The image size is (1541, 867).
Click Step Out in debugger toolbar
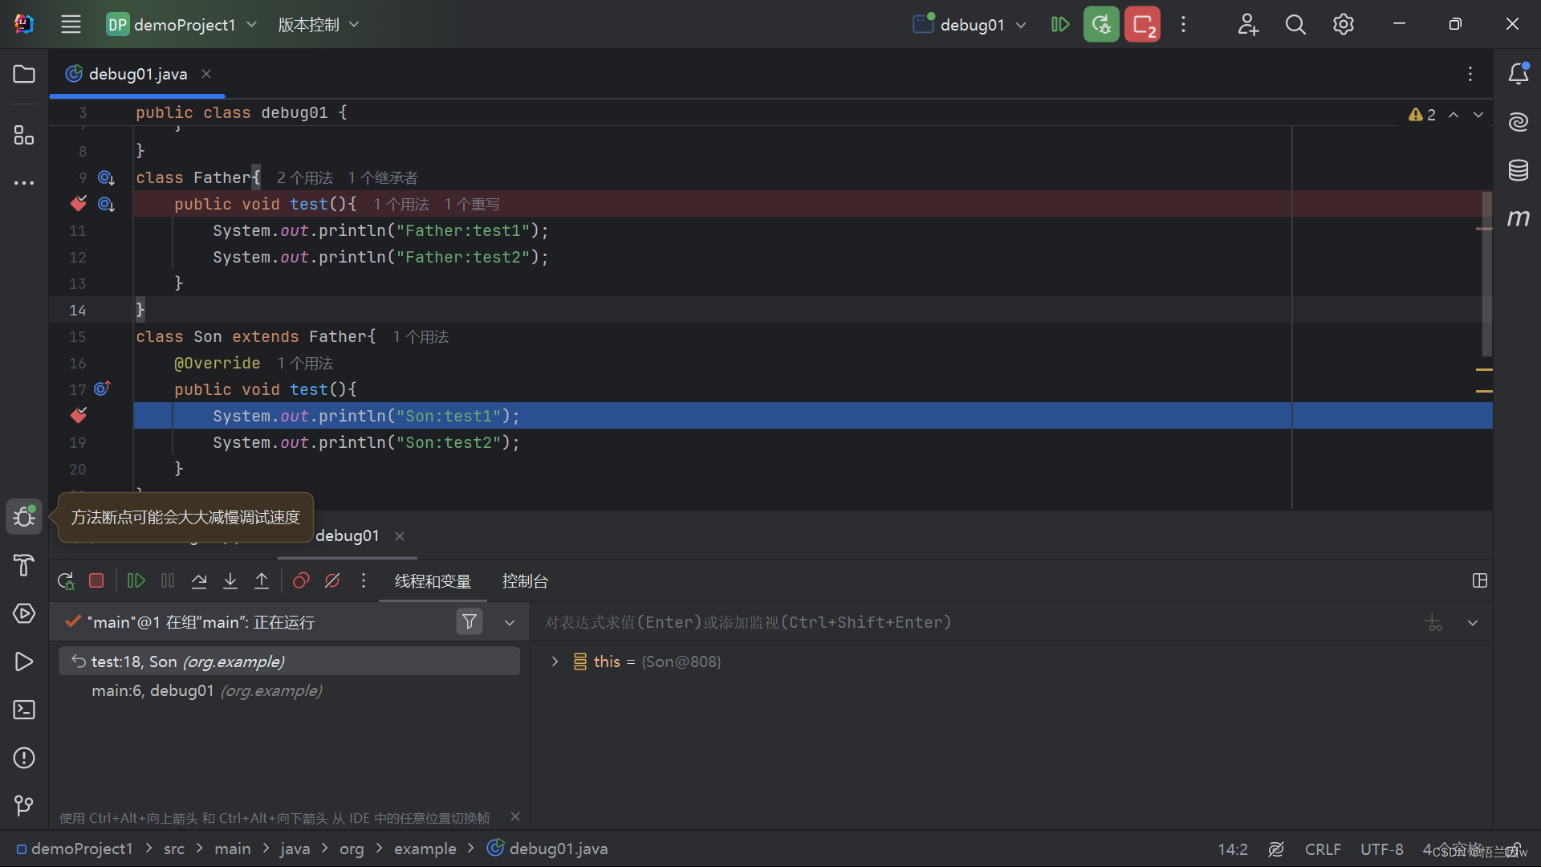262,580
